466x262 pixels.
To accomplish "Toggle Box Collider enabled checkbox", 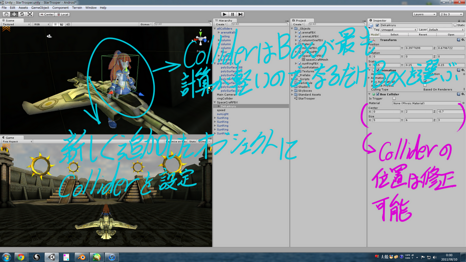I will point(378,94).
